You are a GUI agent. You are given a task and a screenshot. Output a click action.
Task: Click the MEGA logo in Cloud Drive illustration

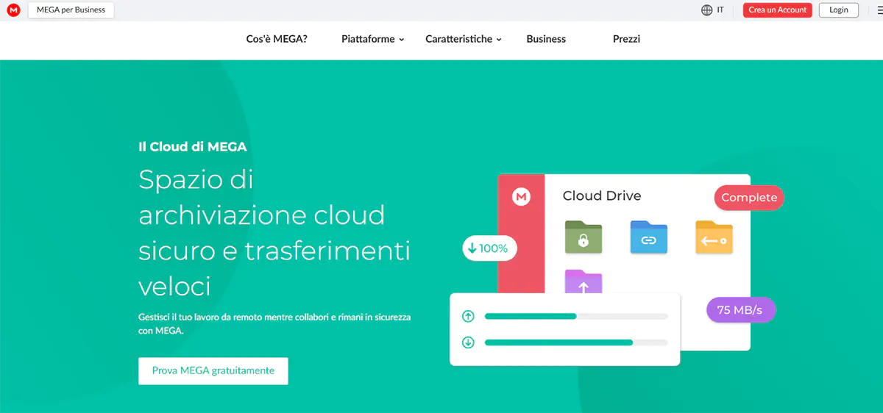pos(522,197)
